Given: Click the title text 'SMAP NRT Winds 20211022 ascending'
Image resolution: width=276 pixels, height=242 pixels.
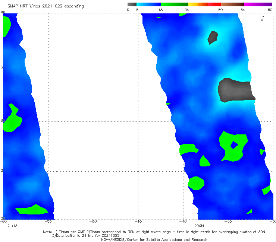Looking at the screenshot, I should coord(46,6).
